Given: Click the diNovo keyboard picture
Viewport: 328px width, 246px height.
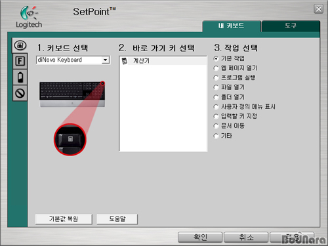Looking at the screenshot, I should click(72, 94).
